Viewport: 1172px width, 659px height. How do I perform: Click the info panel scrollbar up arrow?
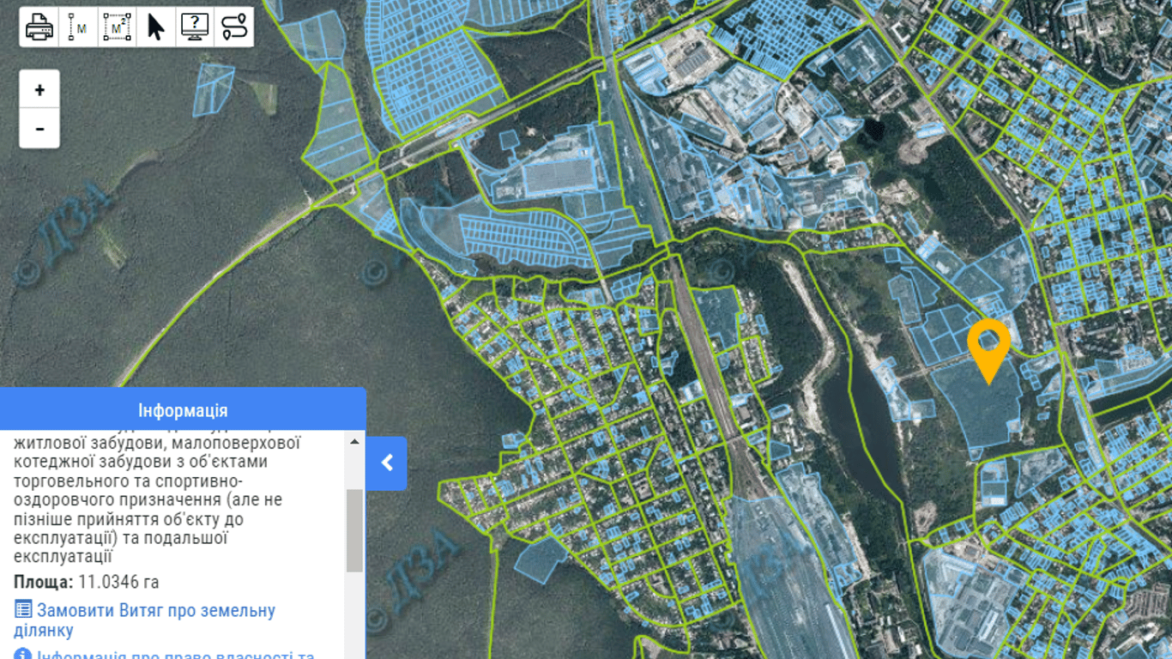(354, 442)
